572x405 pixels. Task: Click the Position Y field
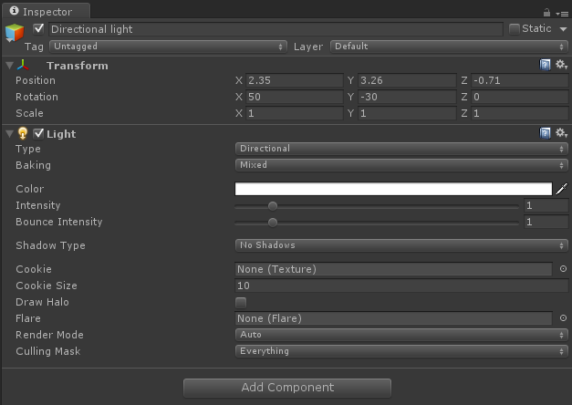pos(407,80)
